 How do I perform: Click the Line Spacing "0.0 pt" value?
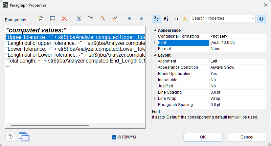click(215, 92)
